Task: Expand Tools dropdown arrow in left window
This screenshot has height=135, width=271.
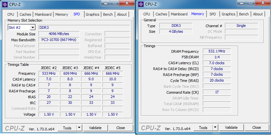Action: [x=79, y=128]
